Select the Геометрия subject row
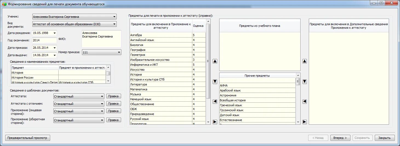Viewport: 400px width, 146px height. click(x=168, y=55)
